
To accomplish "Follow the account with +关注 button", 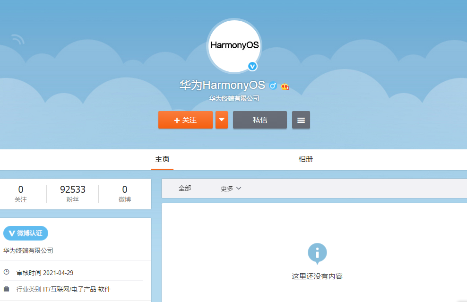I will pos(185,120).
